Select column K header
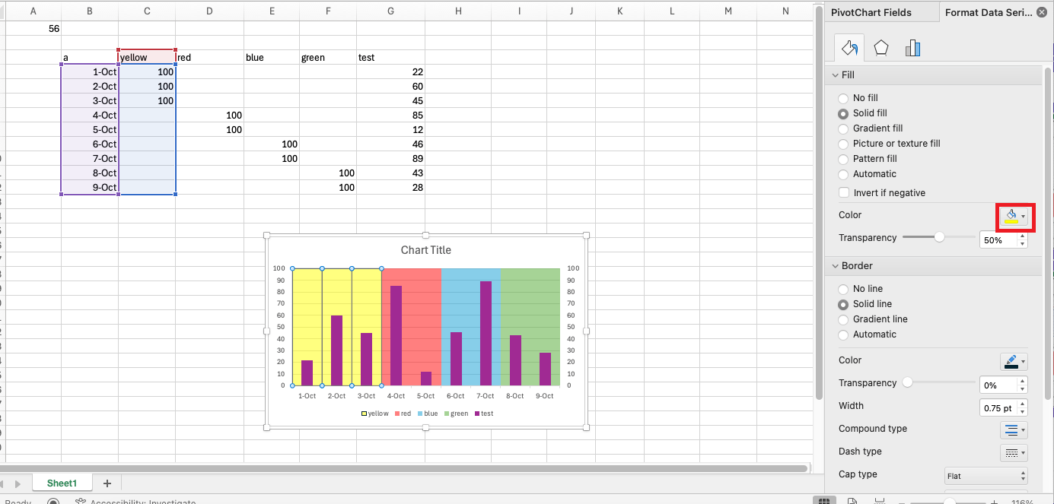 click(x=619, y=11)
